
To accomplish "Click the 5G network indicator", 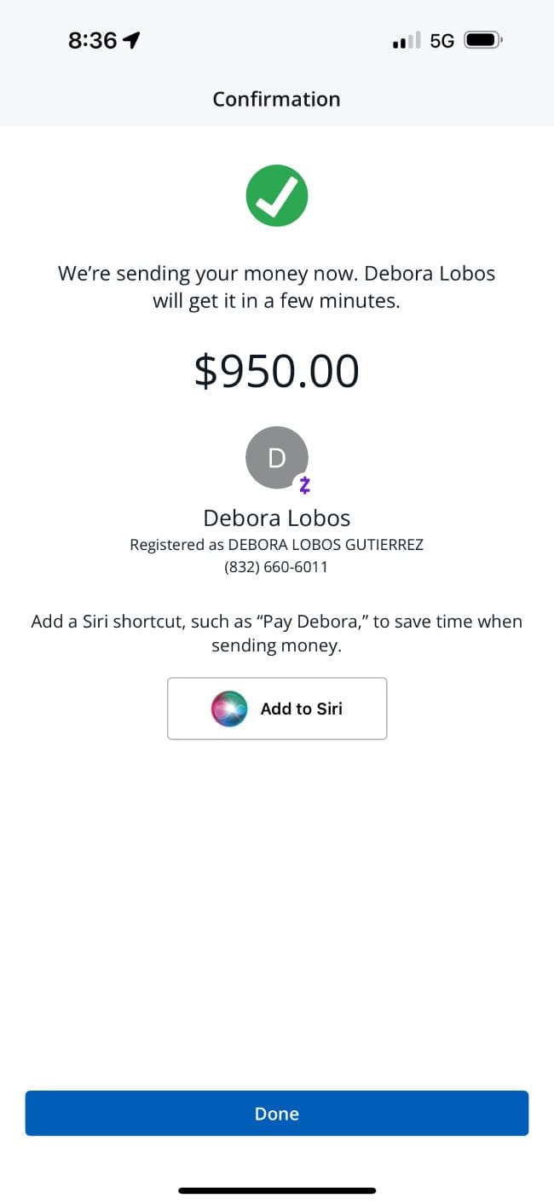I will [441, 40].
